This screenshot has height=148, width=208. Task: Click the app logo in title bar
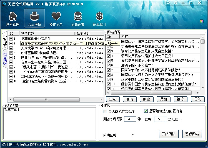coord(4,4)
